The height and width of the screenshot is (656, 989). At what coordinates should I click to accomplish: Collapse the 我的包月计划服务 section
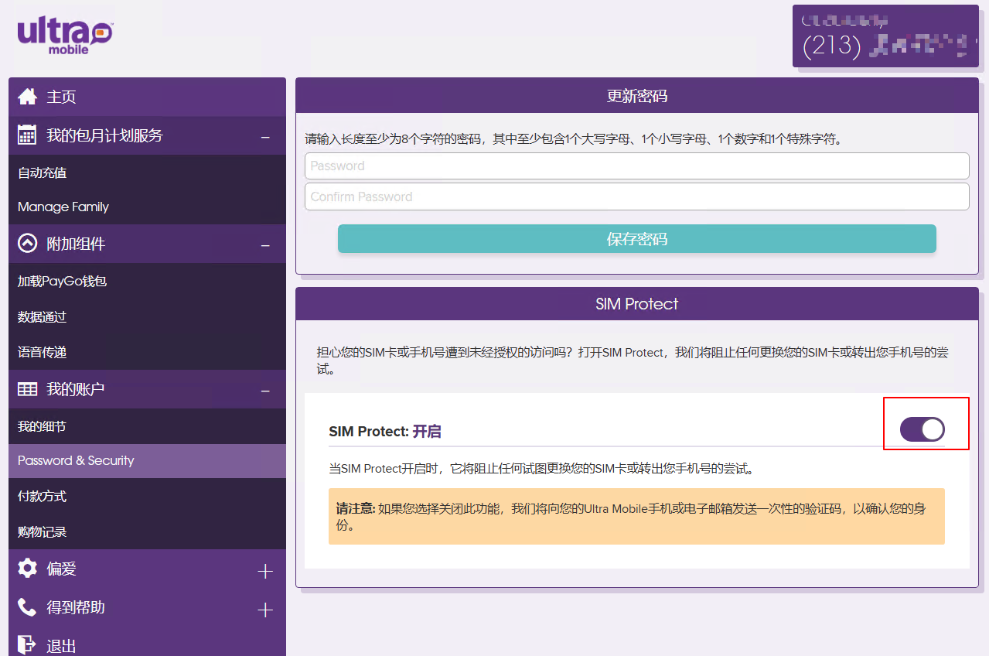point(265,137)
